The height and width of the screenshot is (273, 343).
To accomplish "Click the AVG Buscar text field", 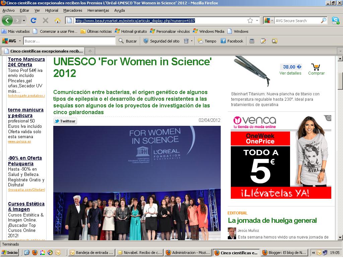I will coord(69,41).
